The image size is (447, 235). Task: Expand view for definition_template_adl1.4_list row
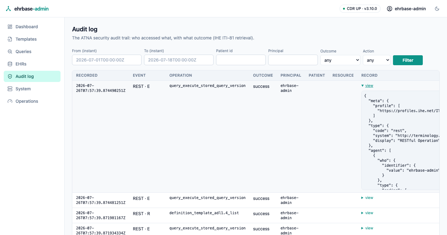tap(367, 213)
